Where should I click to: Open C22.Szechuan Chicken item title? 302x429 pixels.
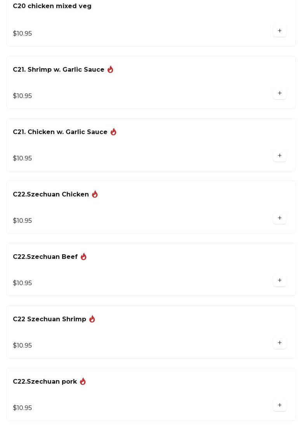(51, 194)
